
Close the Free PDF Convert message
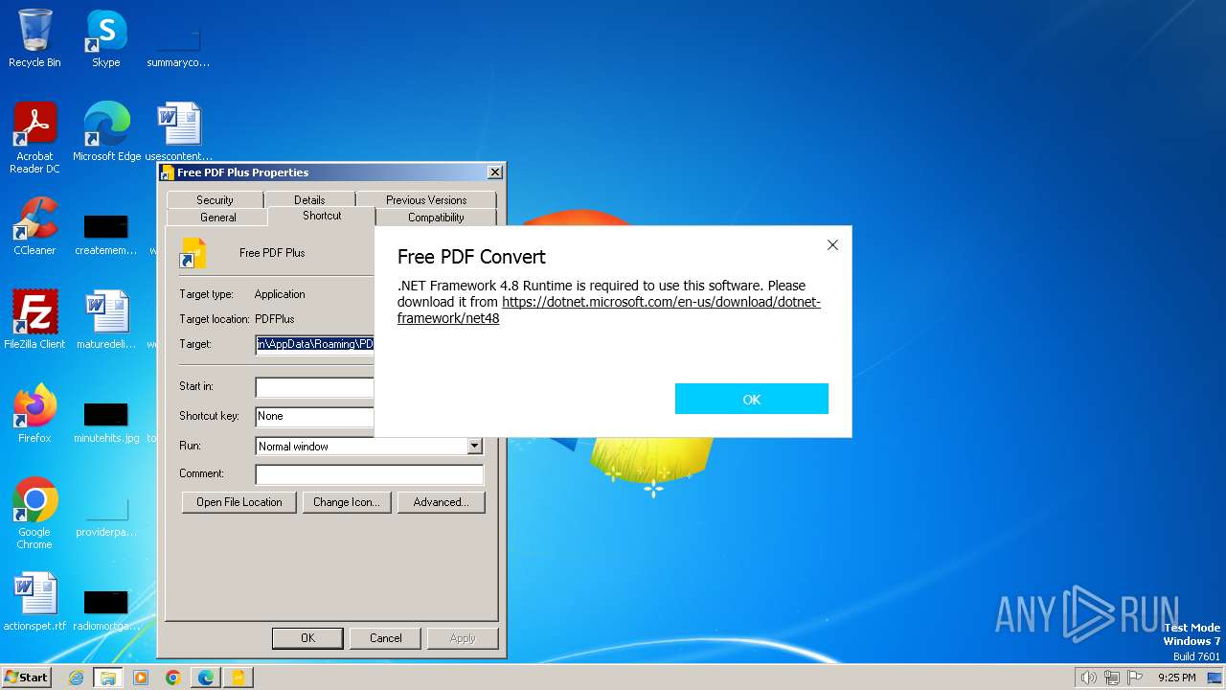(832, 245)
